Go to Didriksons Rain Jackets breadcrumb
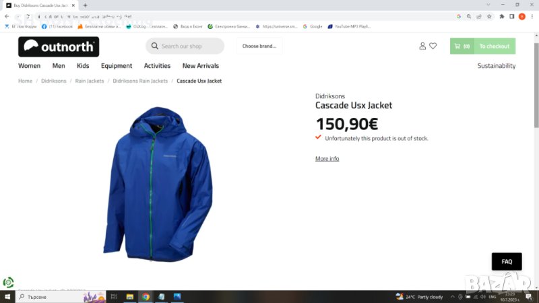539x303 pixels. pos(140,81)
